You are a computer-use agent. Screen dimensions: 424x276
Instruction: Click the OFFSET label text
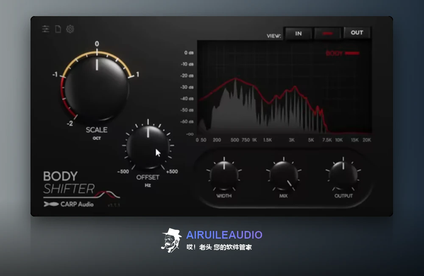click(148, 177)
